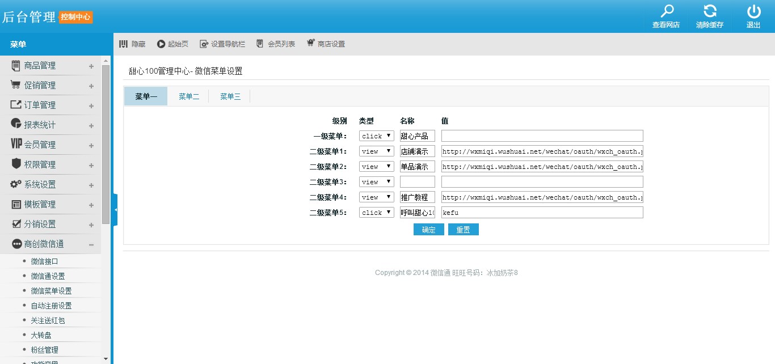Open 大转盘 in the sidebar
Image resolution: width=775 pixels, height=364 pixels.
[x=41, y=335]
